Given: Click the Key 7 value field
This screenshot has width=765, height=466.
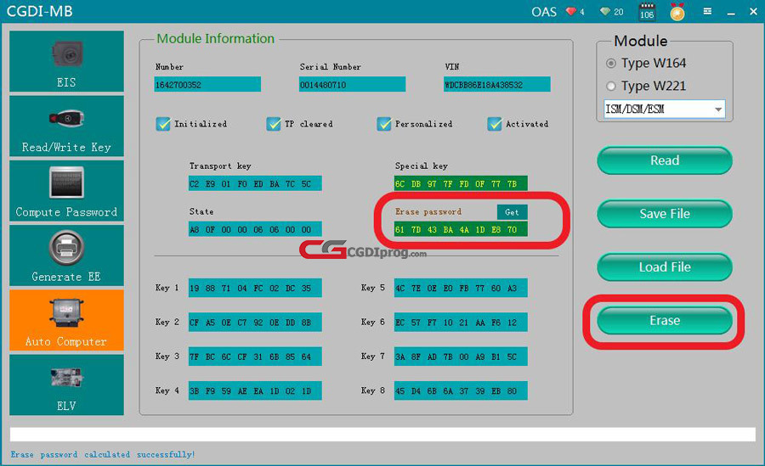Looking at the screenshot, I should coord(461,357).
